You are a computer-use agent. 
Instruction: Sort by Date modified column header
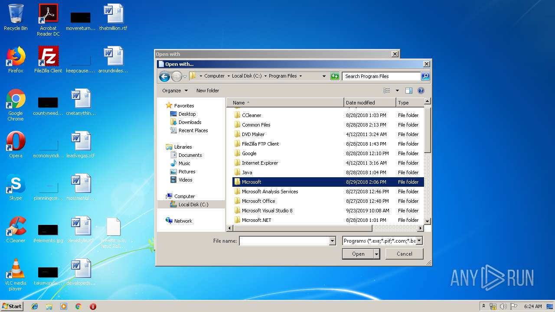coord(370,103)
